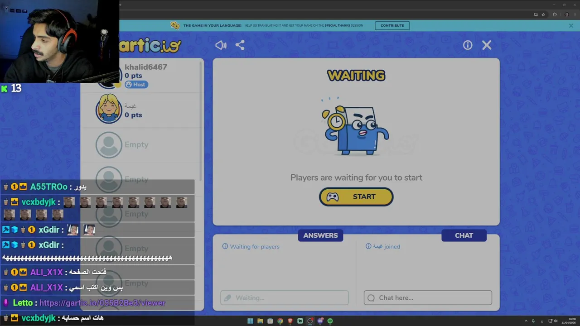Click the microphone icon in system tray
Screen dimensions: 580x326
click(533, 321)
